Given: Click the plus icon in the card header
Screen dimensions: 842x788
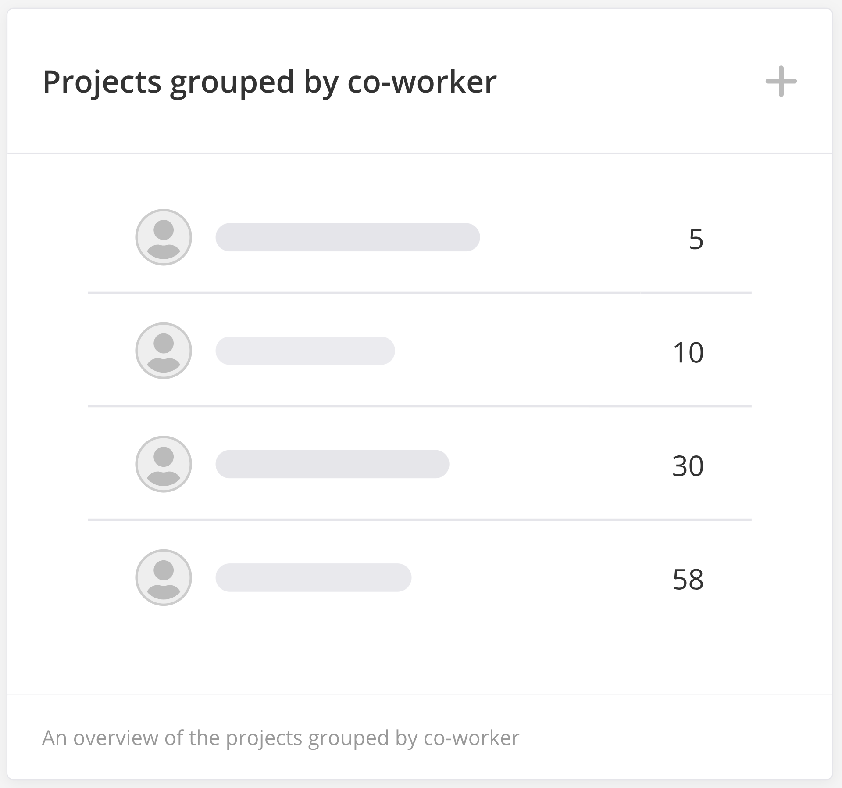Looking at the screenshot, I should (781, 81).
